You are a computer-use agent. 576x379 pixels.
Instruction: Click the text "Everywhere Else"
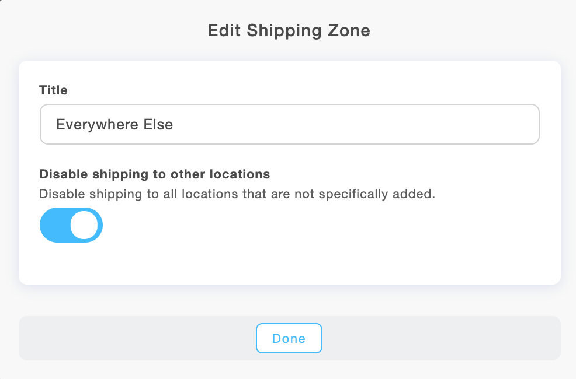point(114,124)
